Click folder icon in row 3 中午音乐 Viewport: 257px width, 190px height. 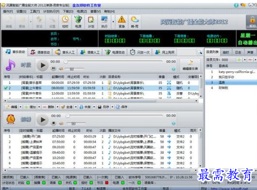(x=110, y=94)
